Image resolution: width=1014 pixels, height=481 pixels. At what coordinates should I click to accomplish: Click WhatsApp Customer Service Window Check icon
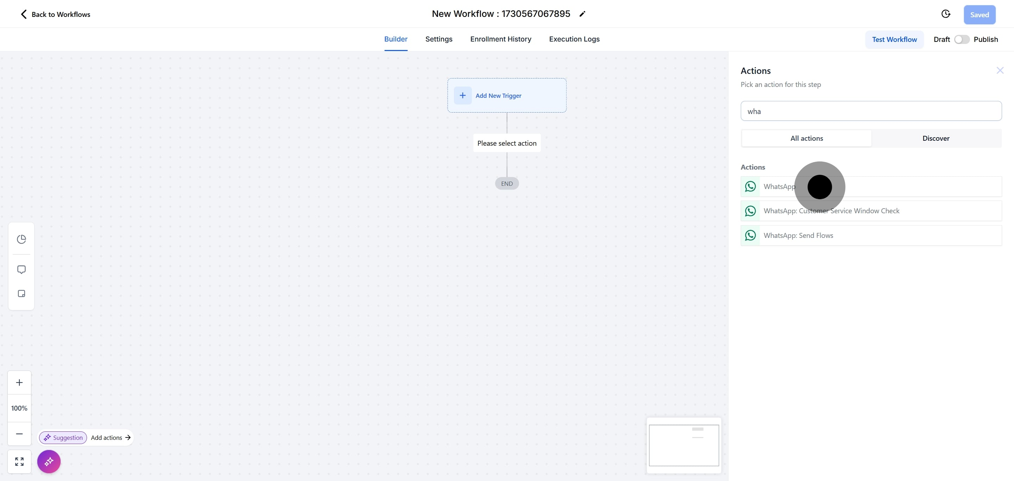[750, 211]
